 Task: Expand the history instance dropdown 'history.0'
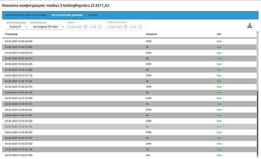click(x=17, y=27)
